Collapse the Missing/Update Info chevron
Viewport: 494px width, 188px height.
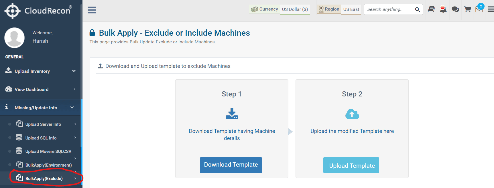pyautogui.click(x=72, y=108)
